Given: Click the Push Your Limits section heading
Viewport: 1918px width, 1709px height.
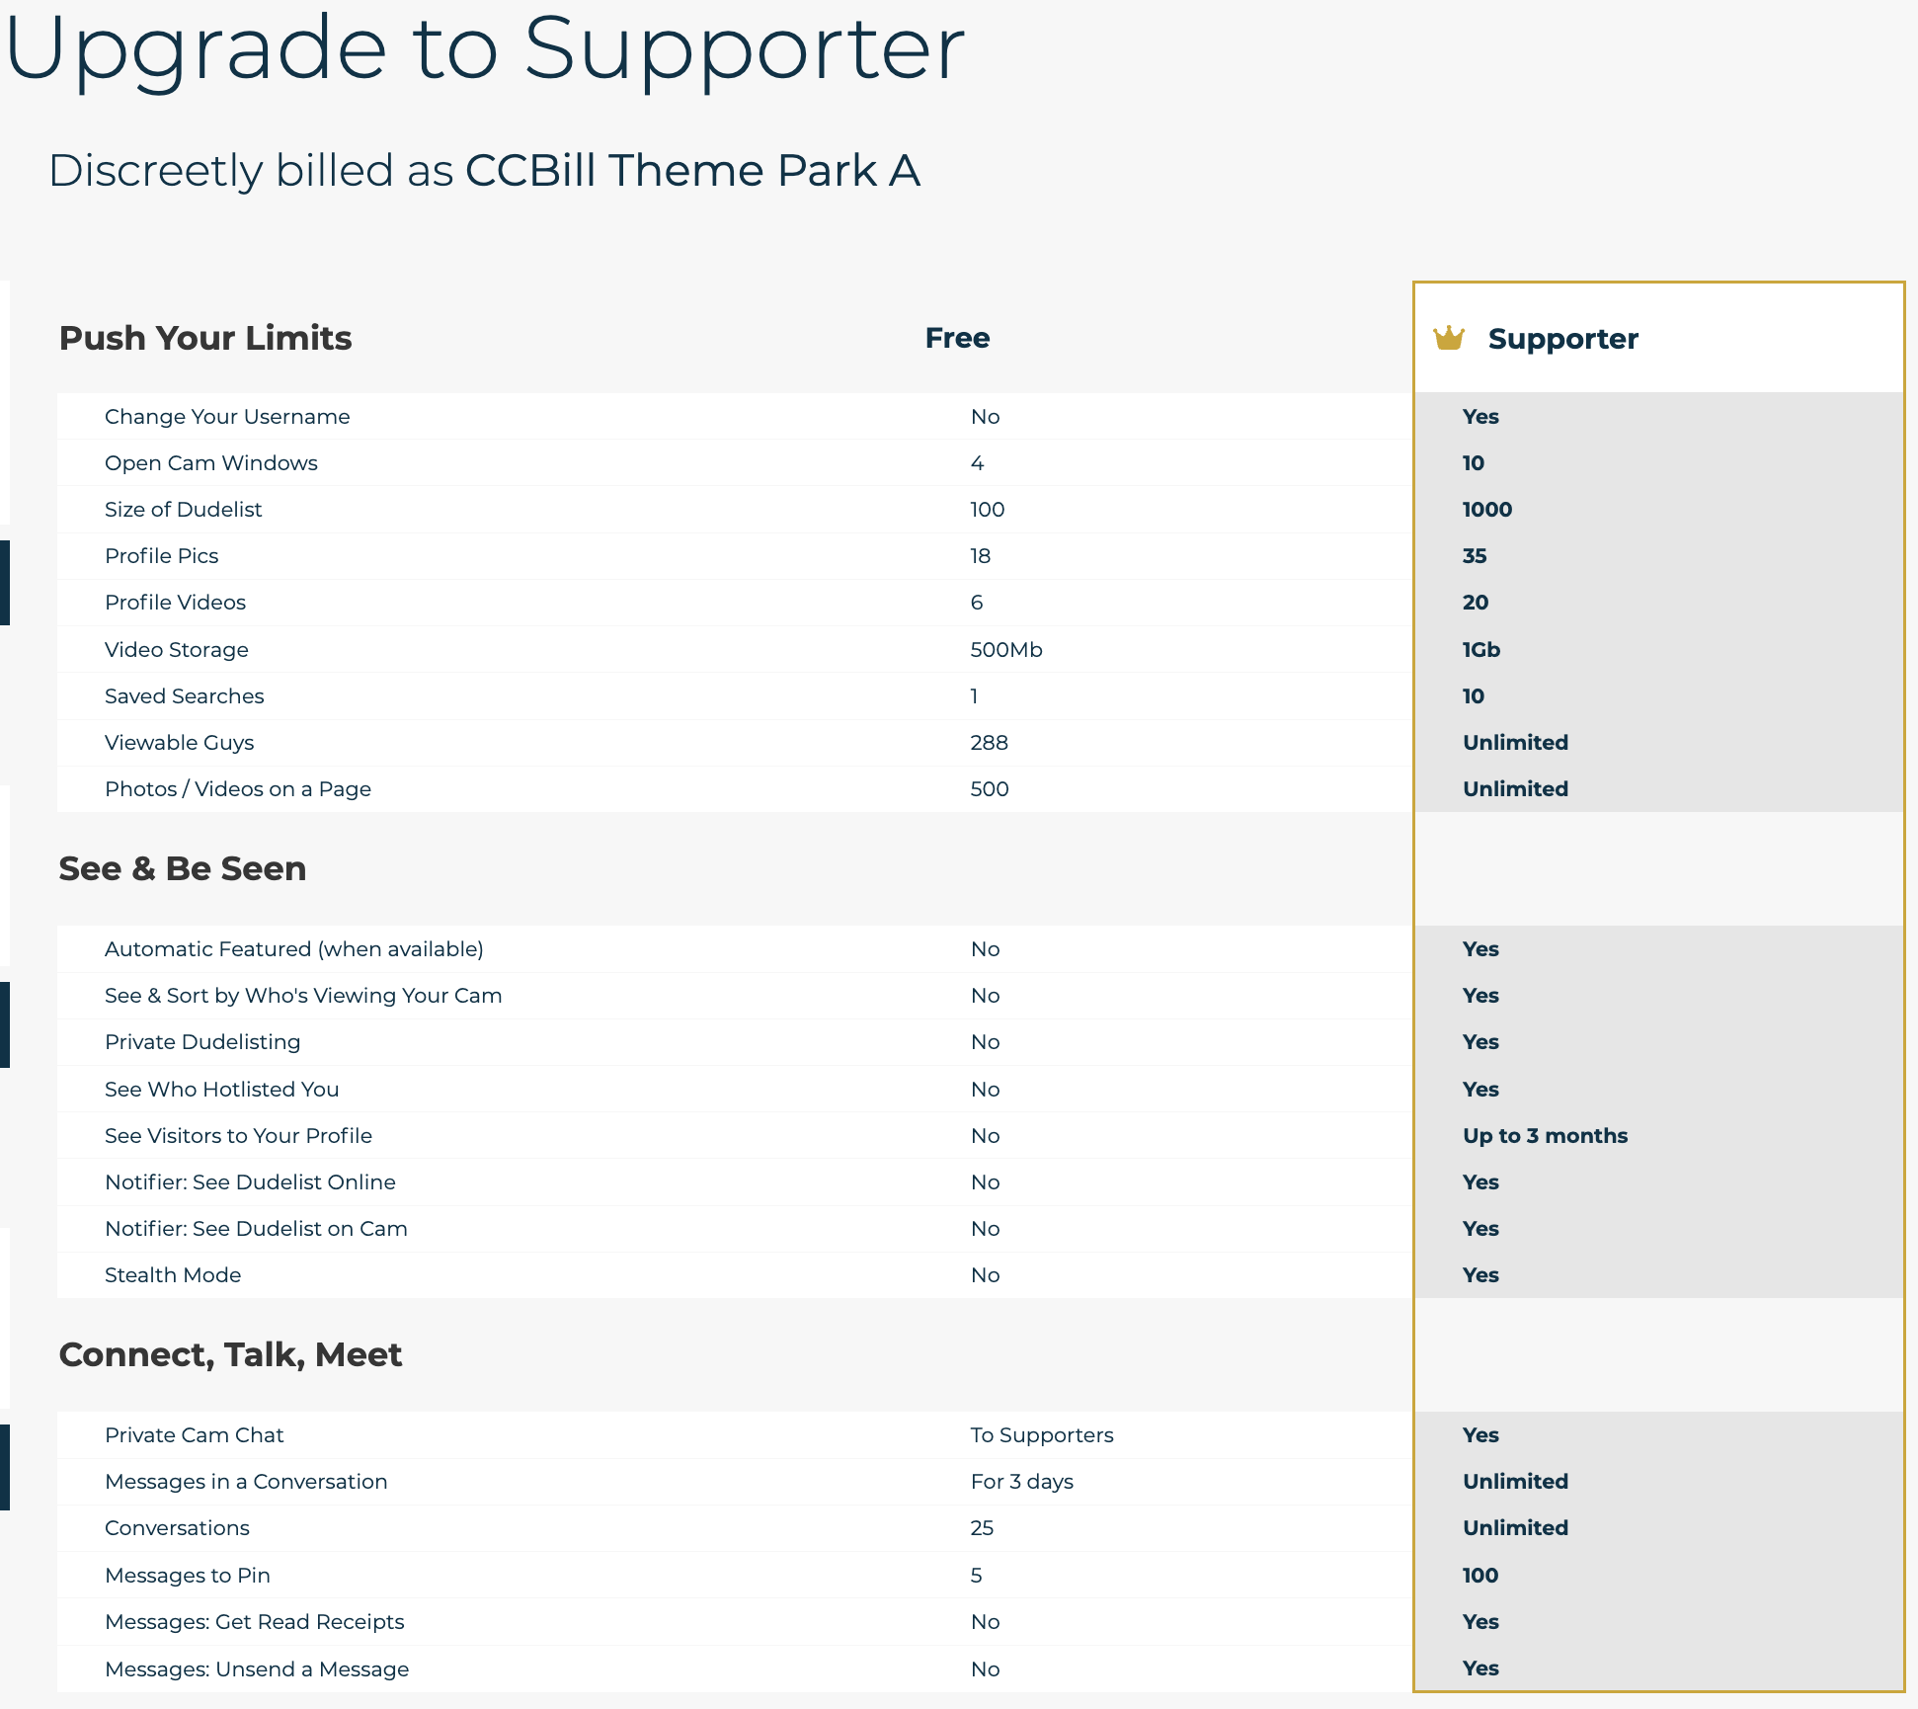Looking at the screenshot, I should 205,338.
